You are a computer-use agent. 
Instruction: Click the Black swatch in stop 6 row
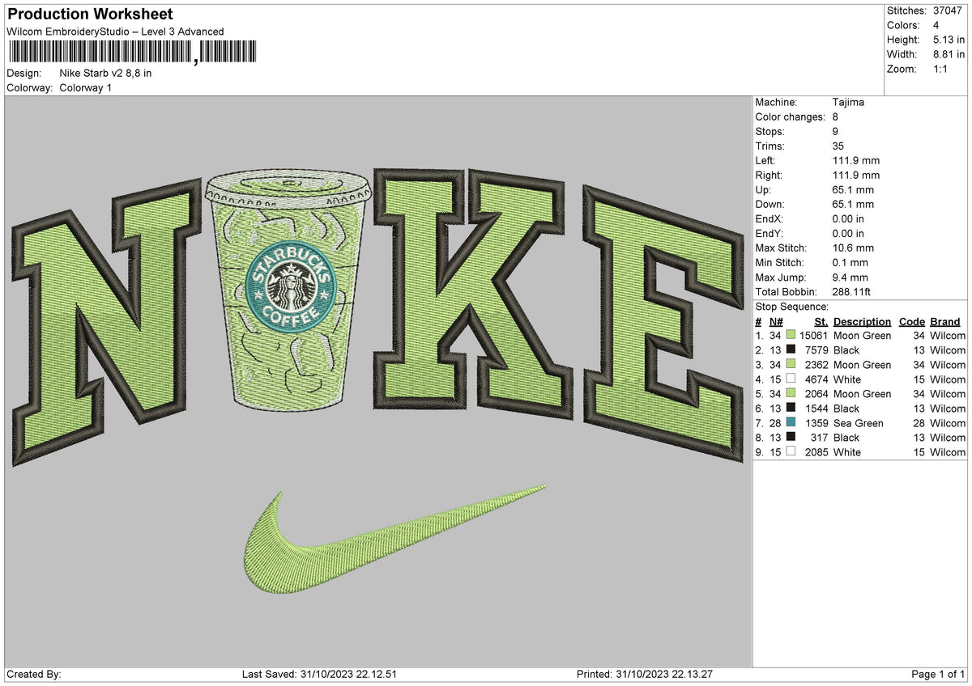click(791, 408)
